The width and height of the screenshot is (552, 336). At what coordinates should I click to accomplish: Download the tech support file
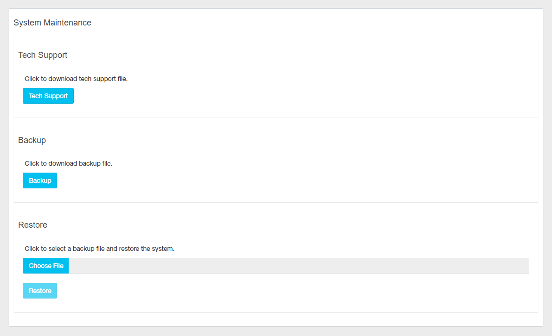tap(48, 96)
